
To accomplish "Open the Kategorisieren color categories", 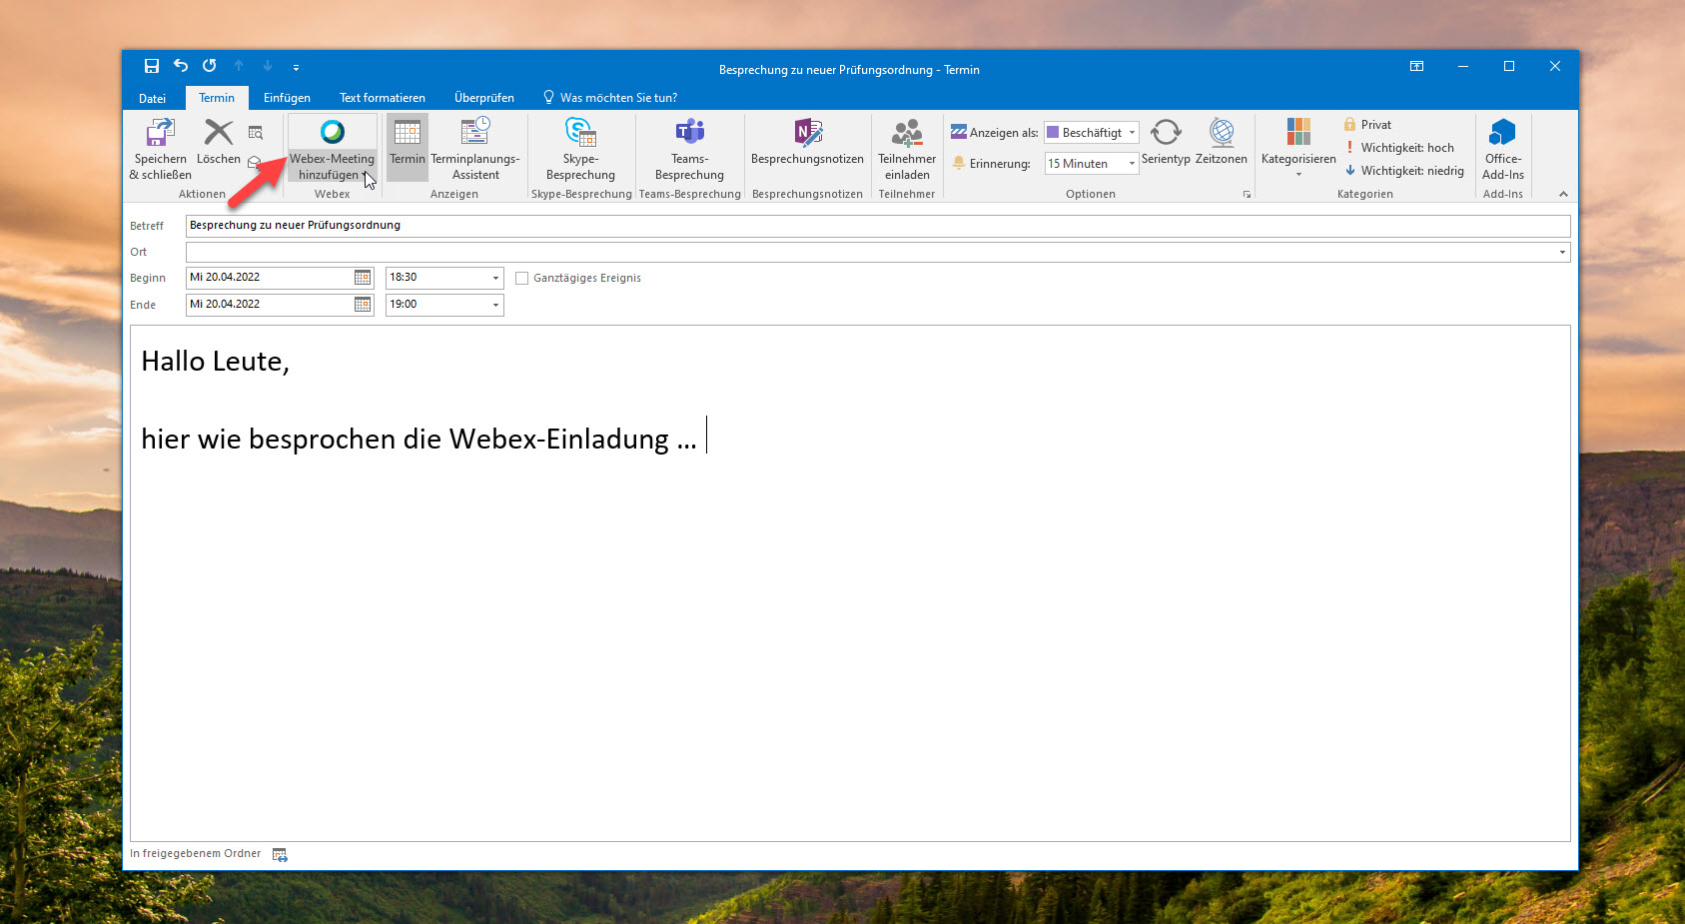I will pos(1298,143).
